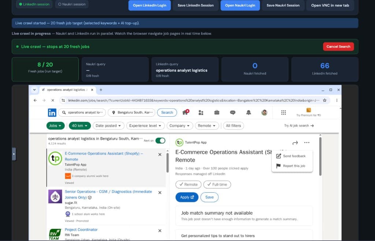Toggle the Full-time preference chip

pos(217,184)
